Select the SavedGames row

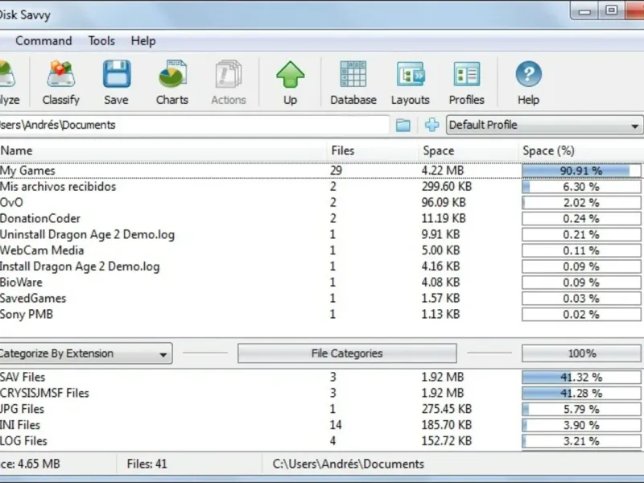pyautogui.click(x=321, y=299)
